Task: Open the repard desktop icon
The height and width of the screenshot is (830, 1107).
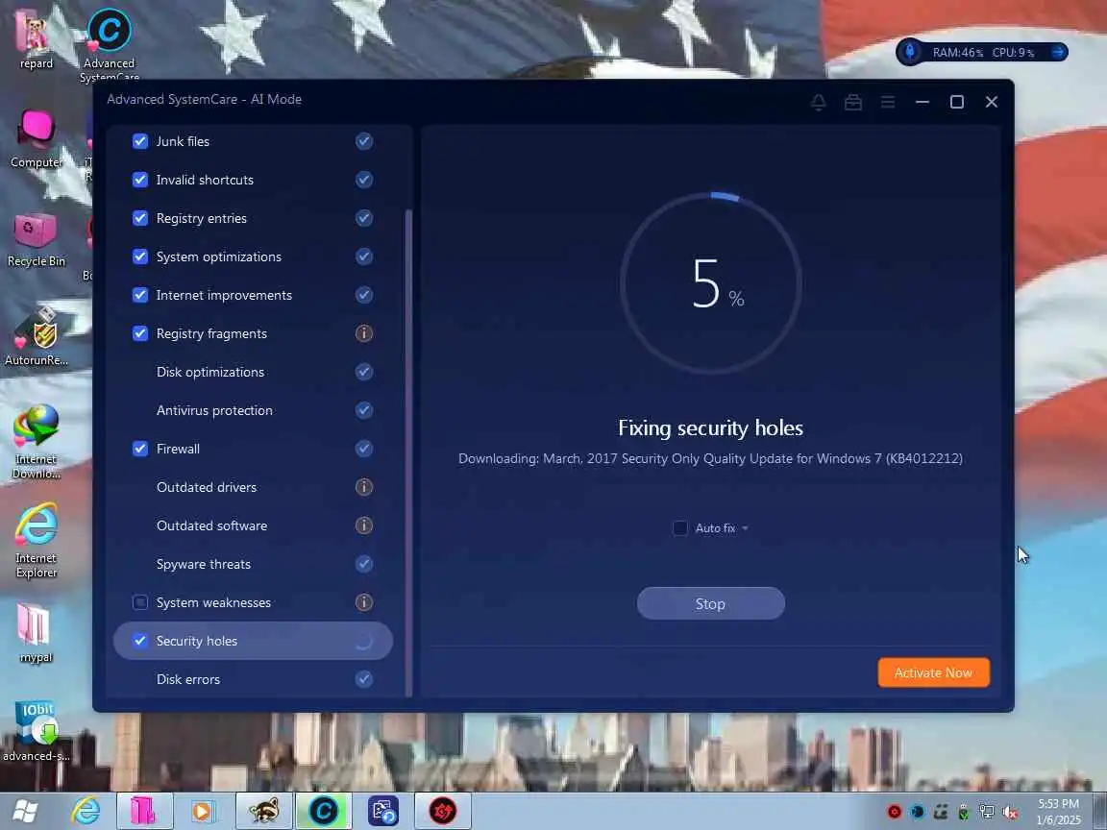Action: (x=36, y=38)
